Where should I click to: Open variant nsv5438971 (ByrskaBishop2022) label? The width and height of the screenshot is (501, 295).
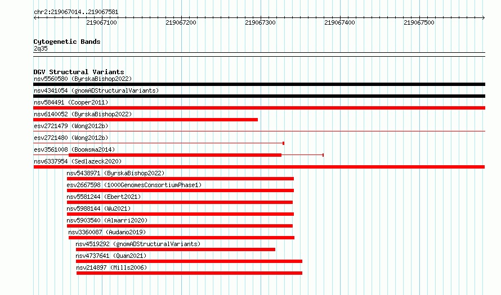point(115,173)
